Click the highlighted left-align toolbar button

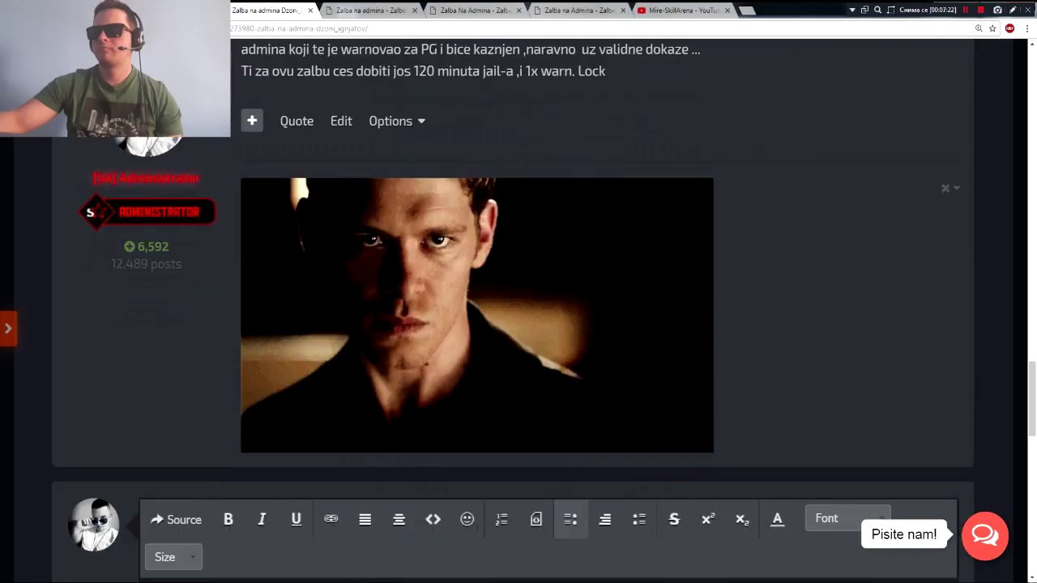(x=570, y=519)
